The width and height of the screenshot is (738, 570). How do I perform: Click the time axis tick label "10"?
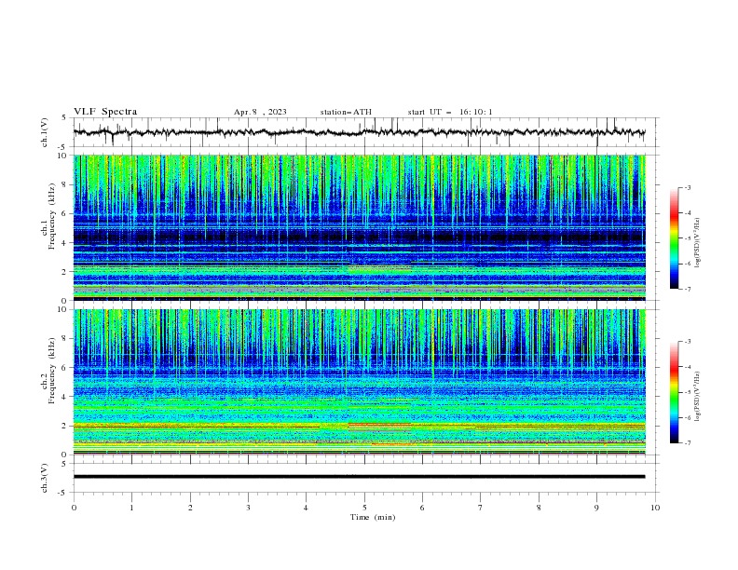[655, 508]
